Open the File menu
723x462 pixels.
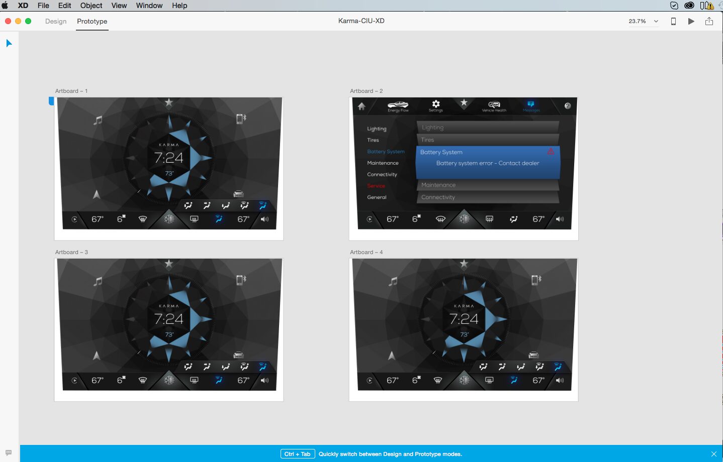click(43, 6)
